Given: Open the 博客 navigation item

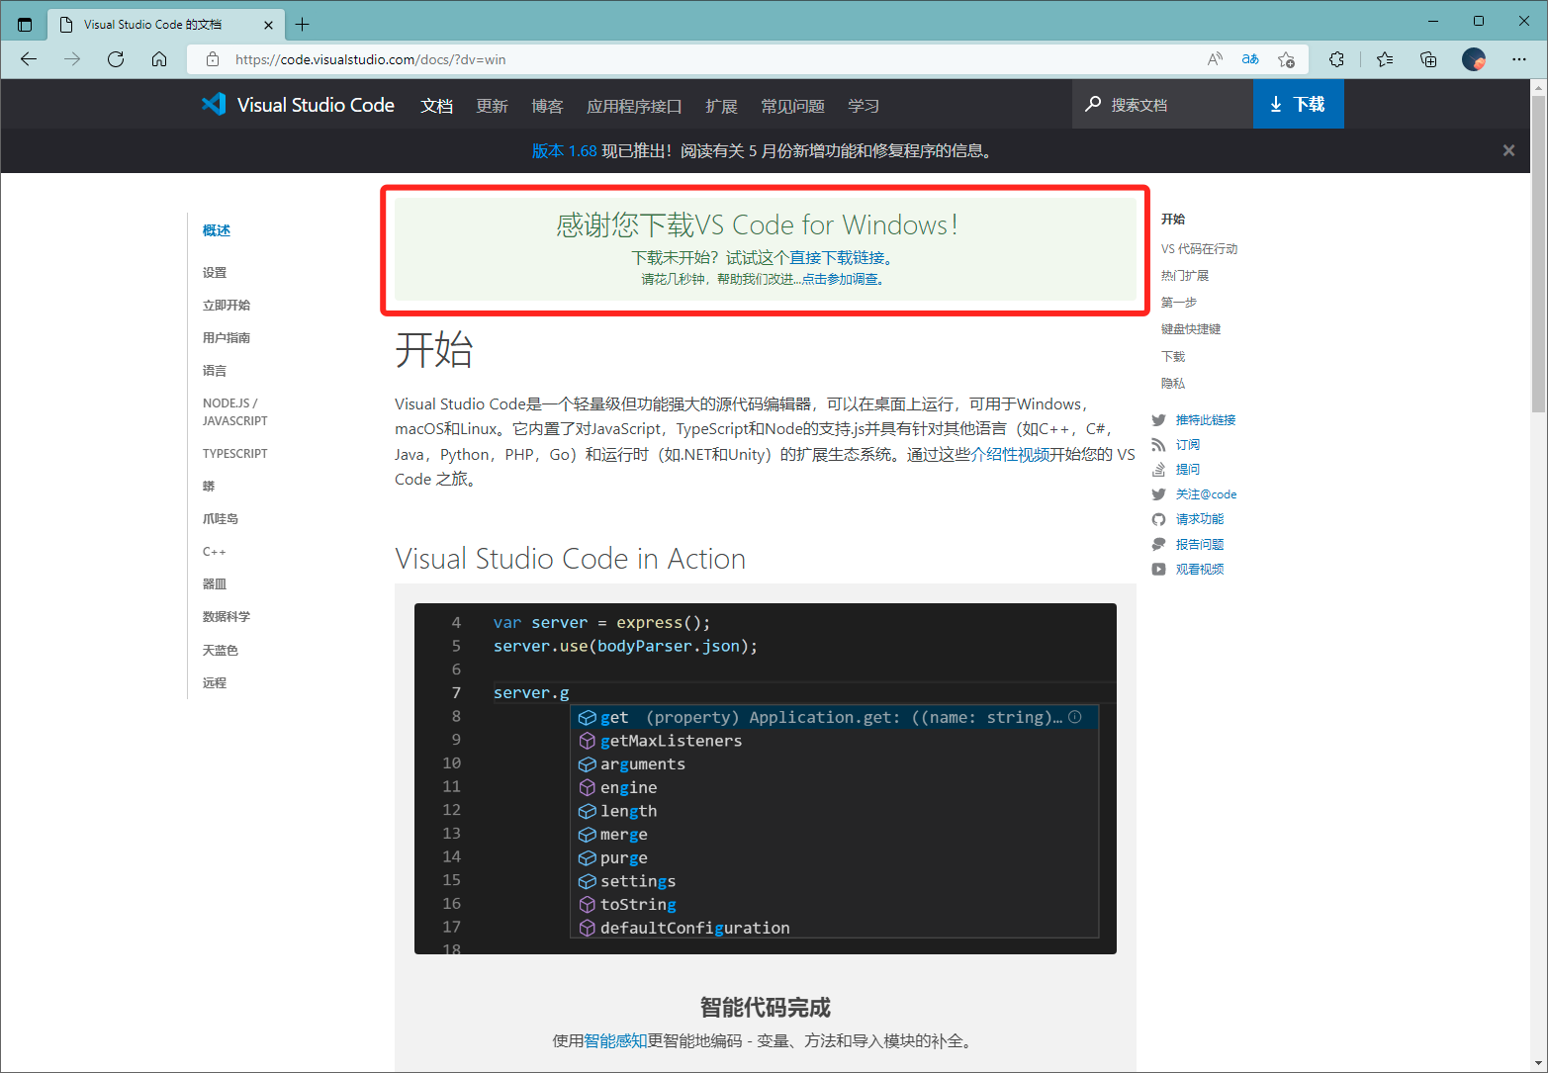Looking at the screenshot, I should click(x=547, y=106).
